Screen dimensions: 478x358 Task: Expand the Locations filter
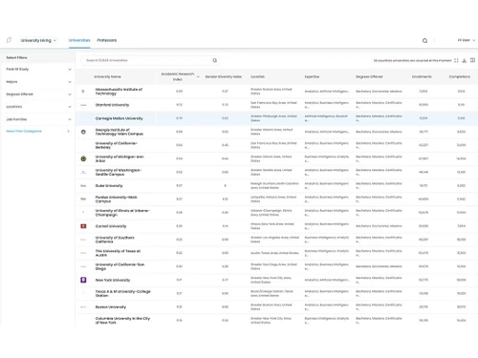38,107
